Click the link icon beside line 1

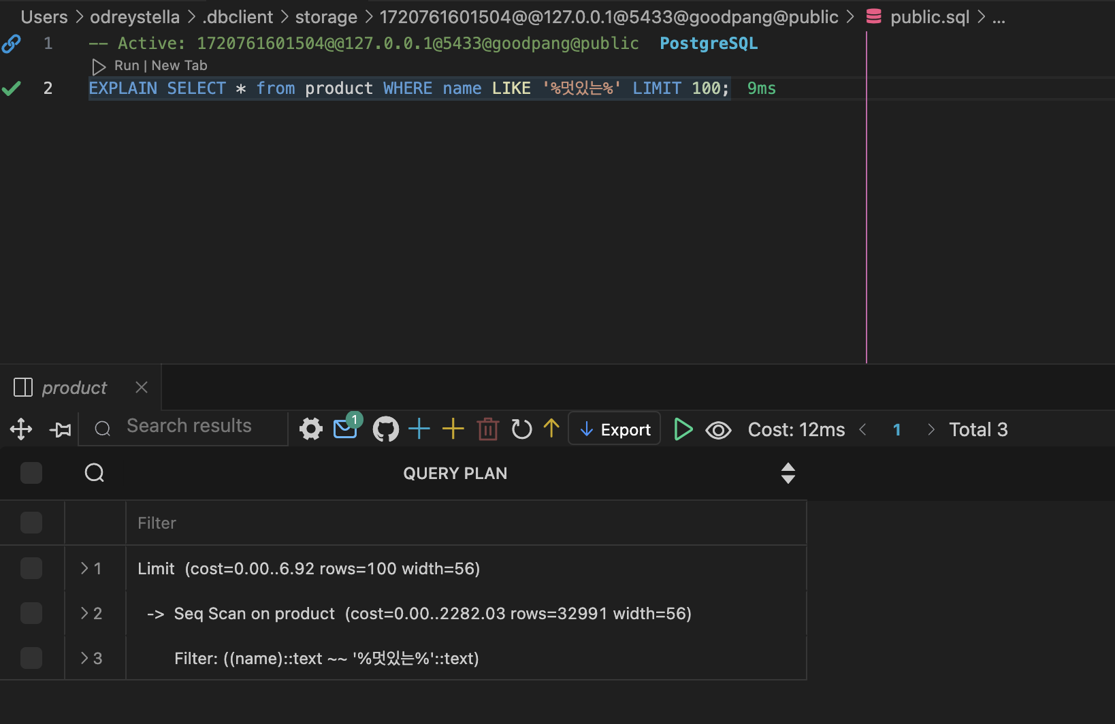click(11, 44)
